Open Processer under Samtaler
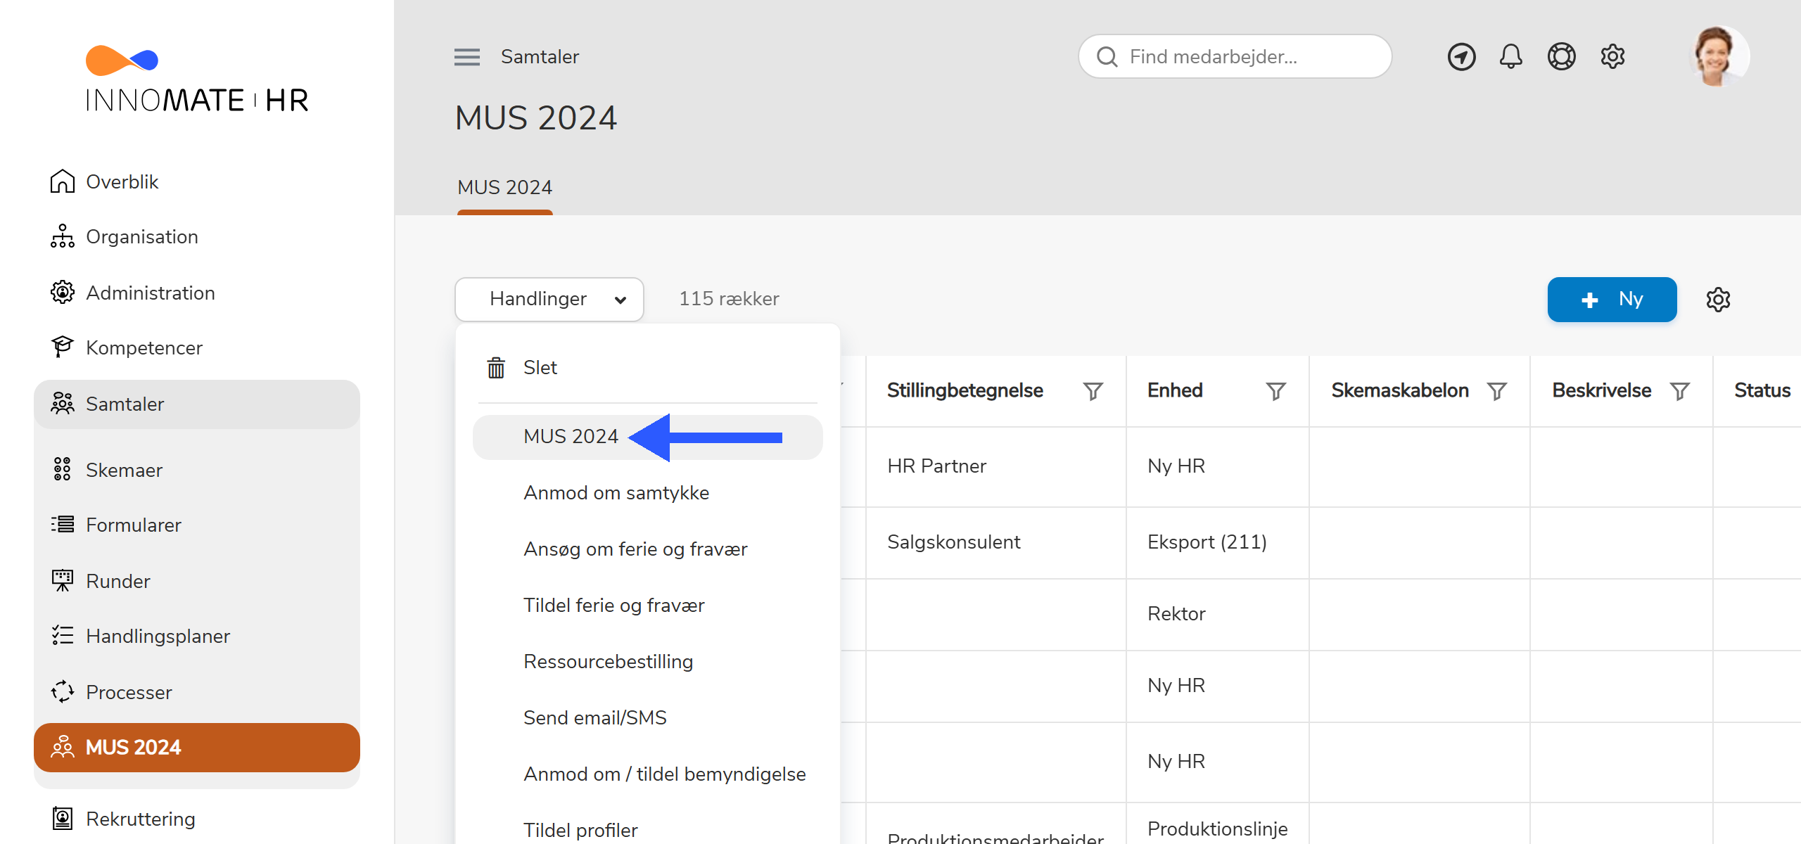The width and height of the screenshot is (1801, 844). pos(197,692)
